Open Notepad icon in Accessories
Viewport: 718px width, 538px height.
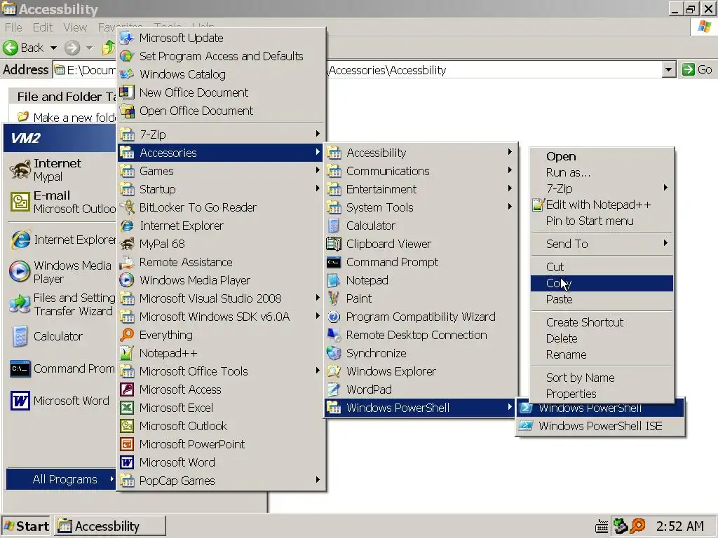pos(334,280)
